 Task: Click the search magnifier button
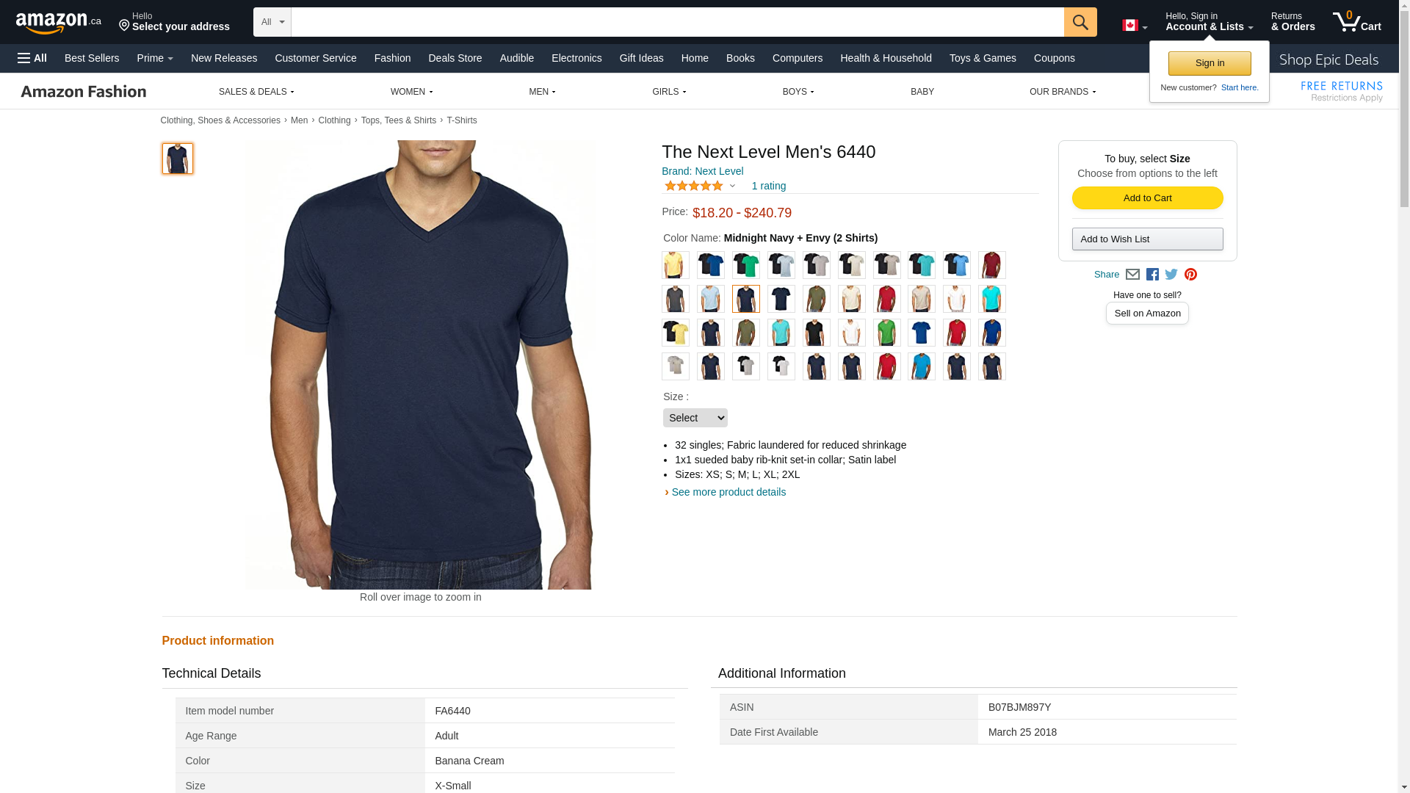[x=1080, y=22]
